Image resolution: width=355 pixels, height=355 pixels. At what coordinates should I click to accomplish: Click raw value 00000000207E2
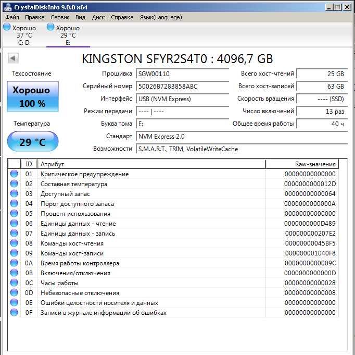[x=310, y=234]
